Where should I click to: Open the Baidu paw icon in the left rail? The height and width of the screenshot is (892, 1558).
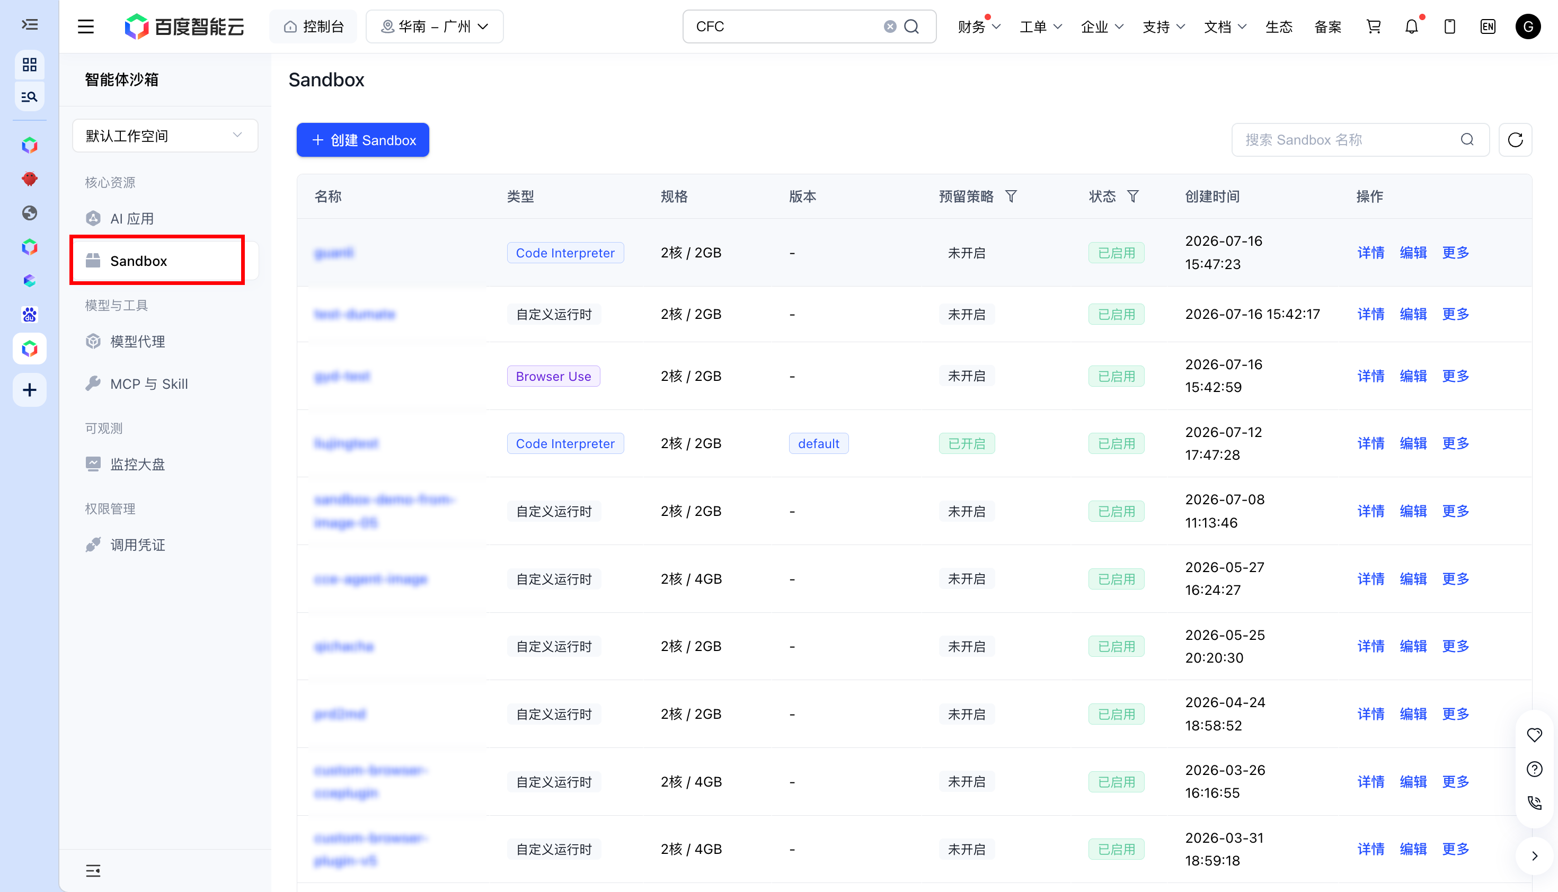30,314
